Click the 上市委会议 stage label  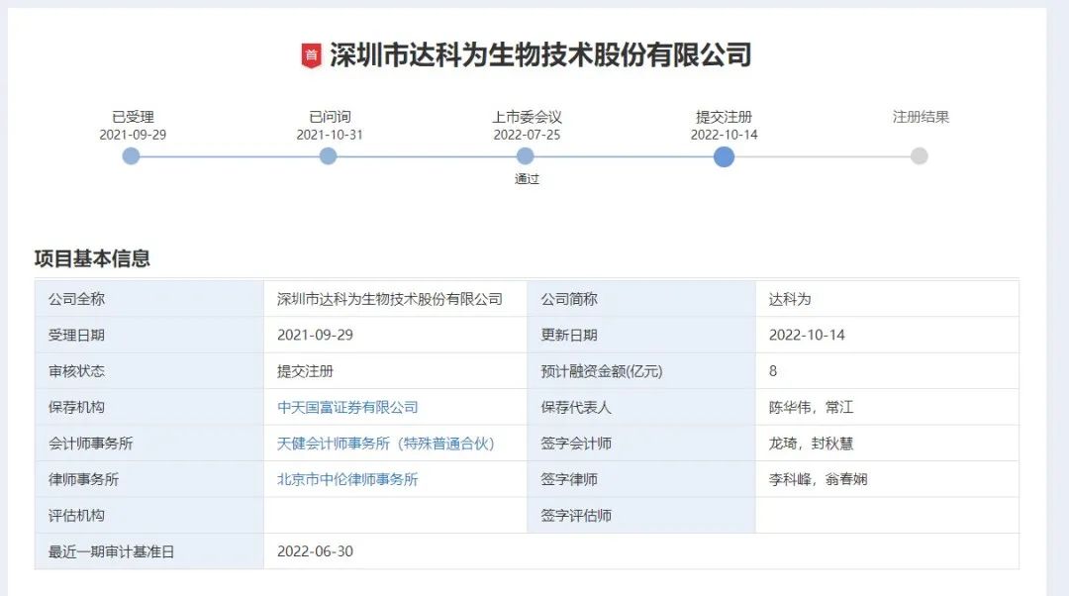coord(527,117)
